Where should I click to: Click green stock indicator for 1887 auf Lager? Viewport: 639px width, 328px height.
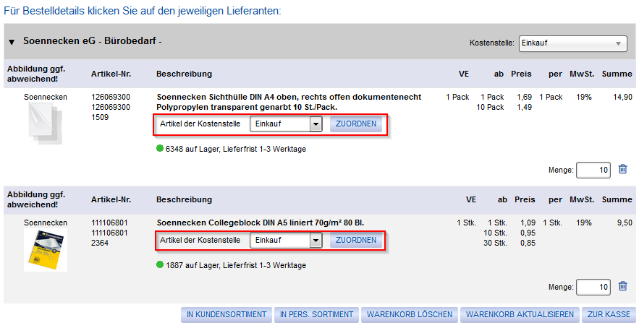[160, 265]
